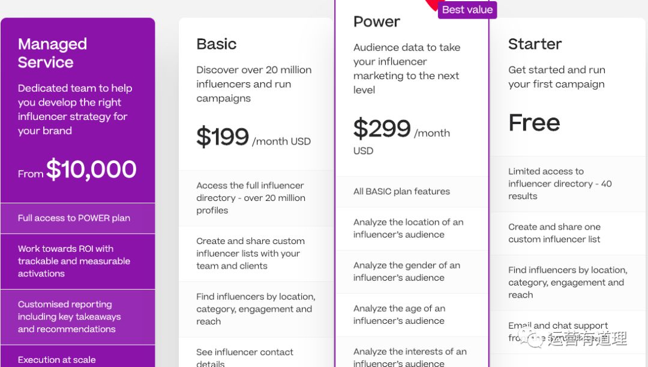
Task: Select the Managed Service plan heading
Action: (52, 53)
